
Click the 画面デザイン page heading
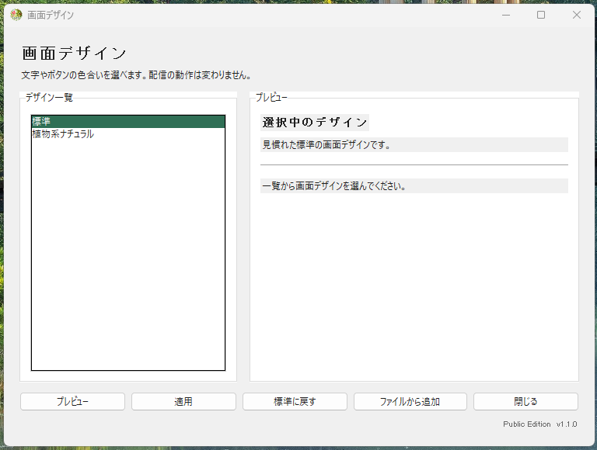point(74,53)
